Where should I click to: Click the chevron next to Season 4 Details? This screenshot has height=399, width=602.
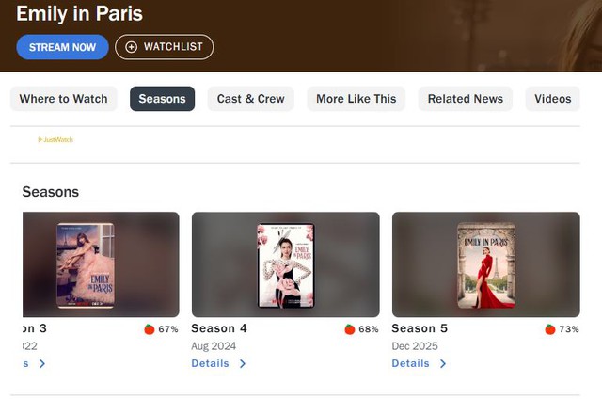click(243, 363)
